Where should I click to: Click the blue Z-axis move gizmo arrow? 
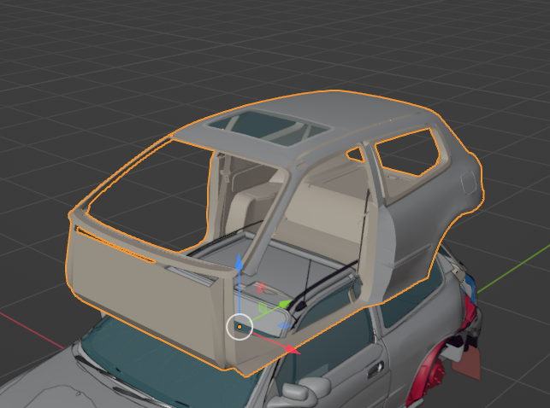tap(239, 262)
